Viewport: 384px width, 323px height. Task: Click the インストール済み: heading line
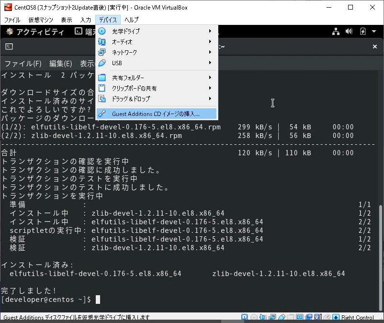coord(37,265)
